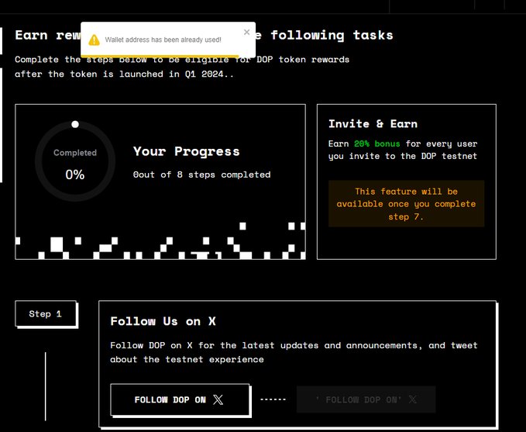526x432 pixels.
Task: Click the orange 'available once you complete step 7' notice
Action: coord(406,203)
